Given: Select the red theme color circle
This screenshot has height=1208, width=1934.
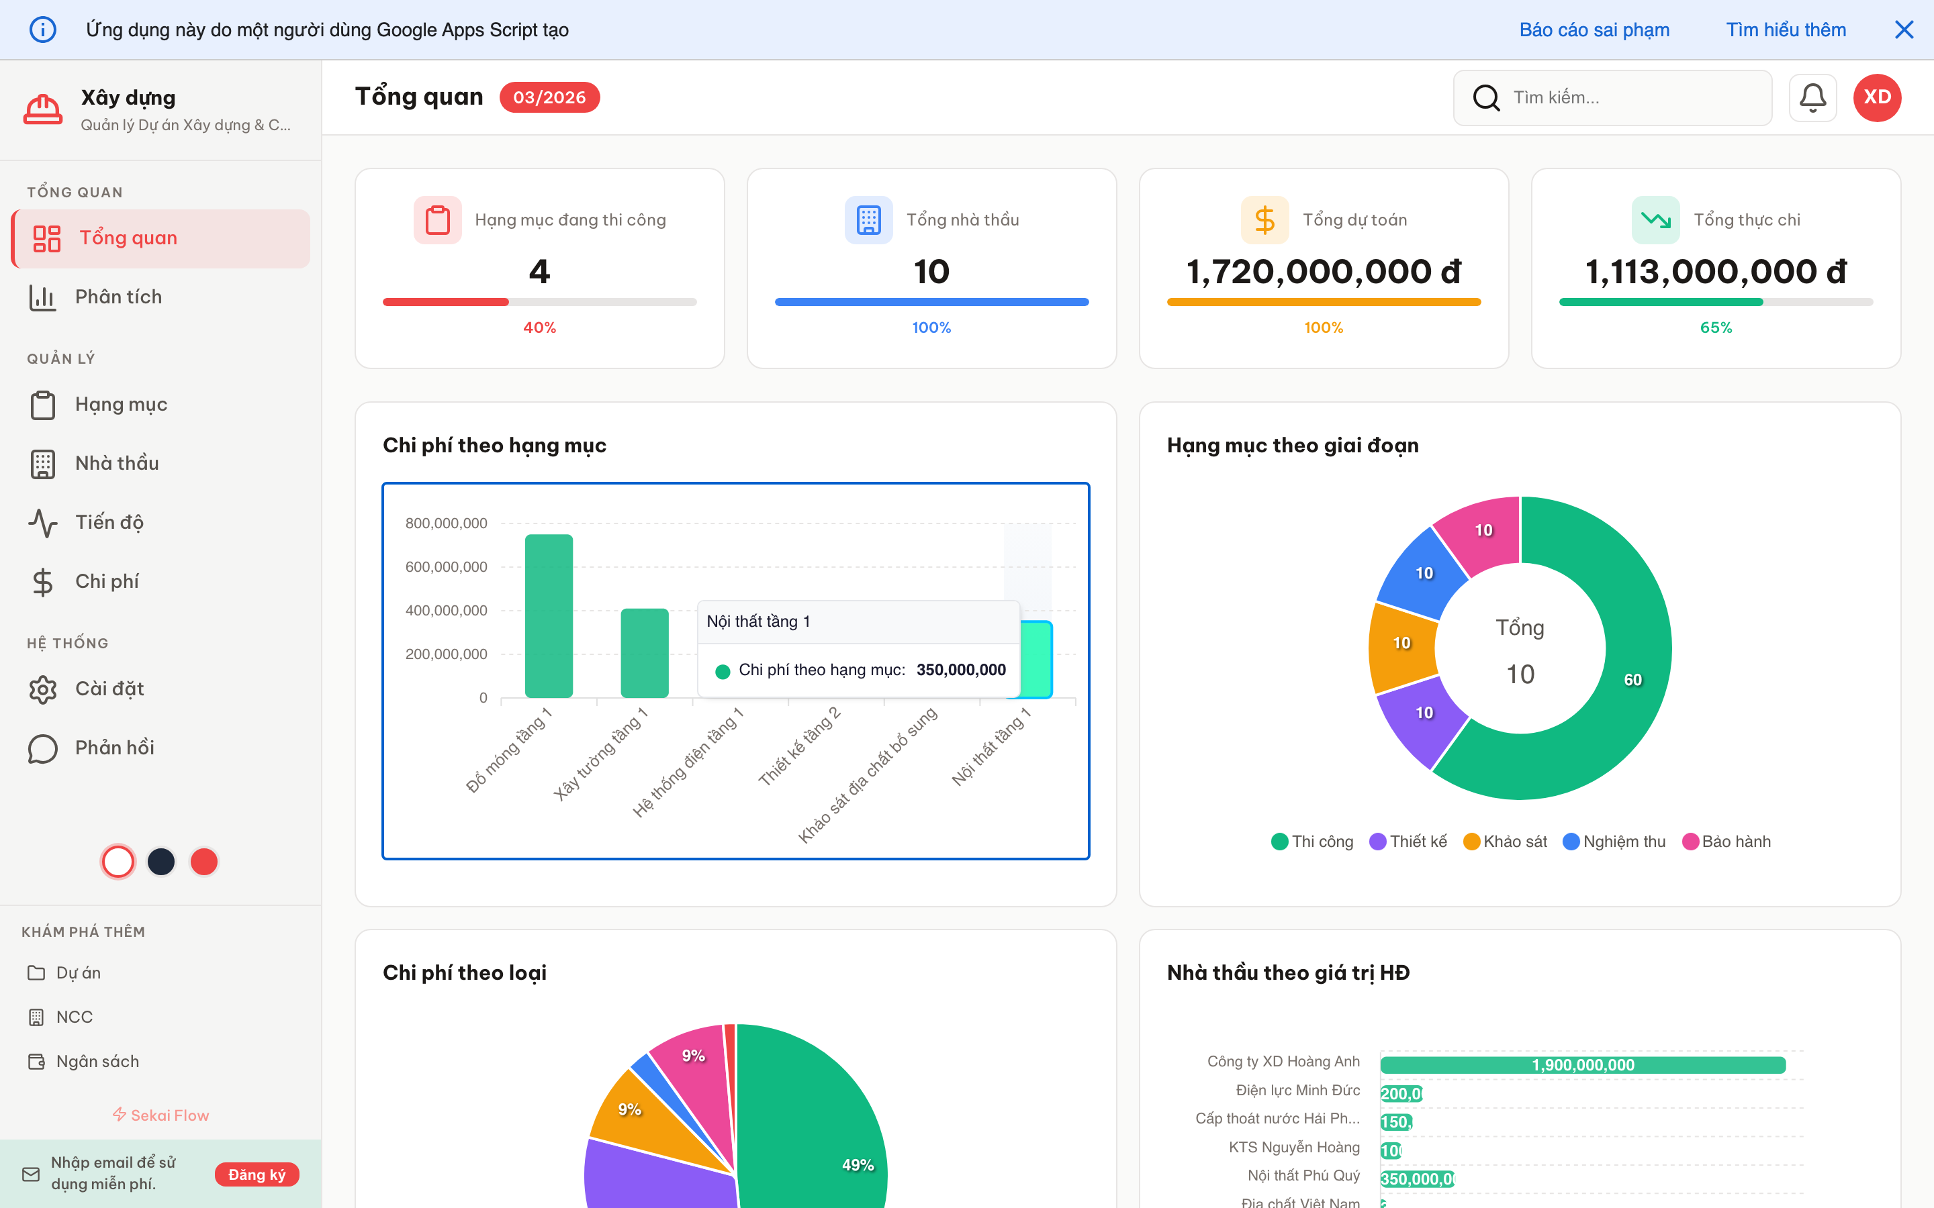Looking at the screenshot, I should 203,861.
